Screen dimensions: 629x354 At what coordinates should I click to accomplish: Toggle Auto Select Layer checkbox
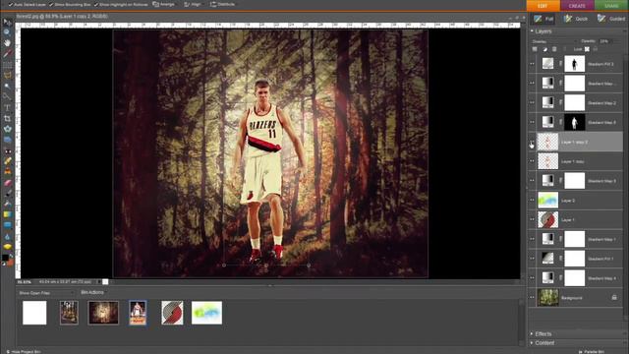(x=11, y=4)
